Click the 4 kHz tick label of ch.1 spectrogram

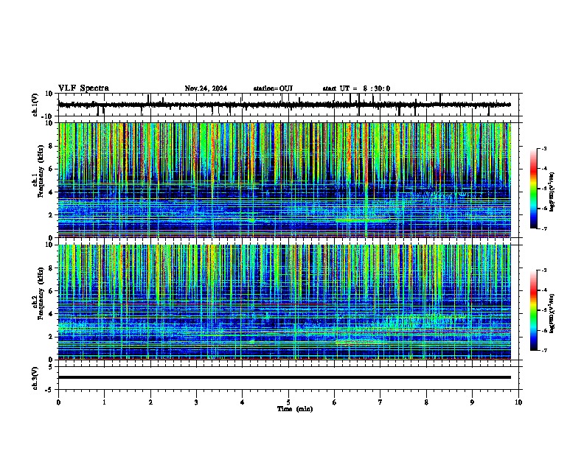(x=52, y=192)
